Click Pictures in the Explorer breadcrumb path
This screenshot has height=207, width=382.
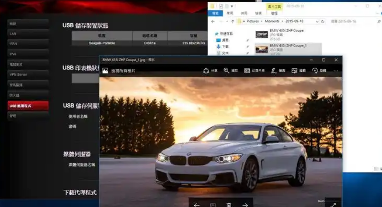253,21
